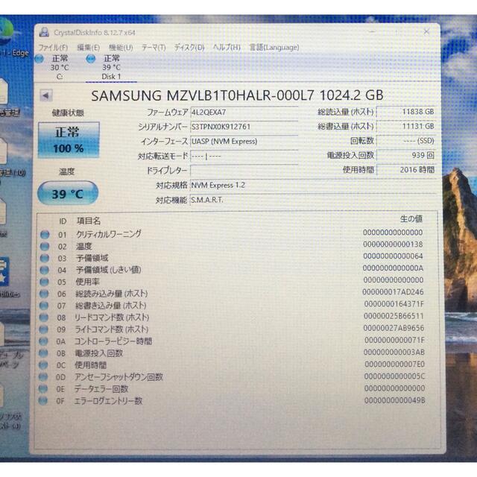Open the ヘルプ(H) menu
This screenshot has width=477, height=477.
click(227, 48)
